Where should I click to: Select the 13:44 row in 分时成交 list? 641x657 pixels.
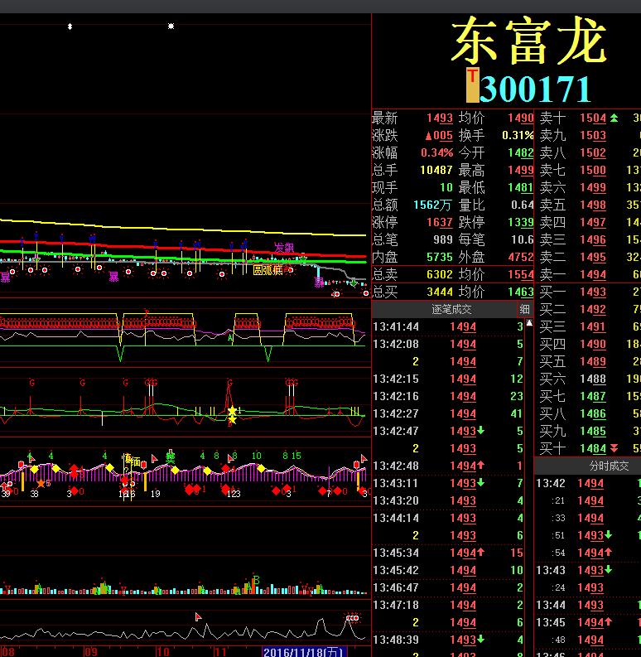588,605
